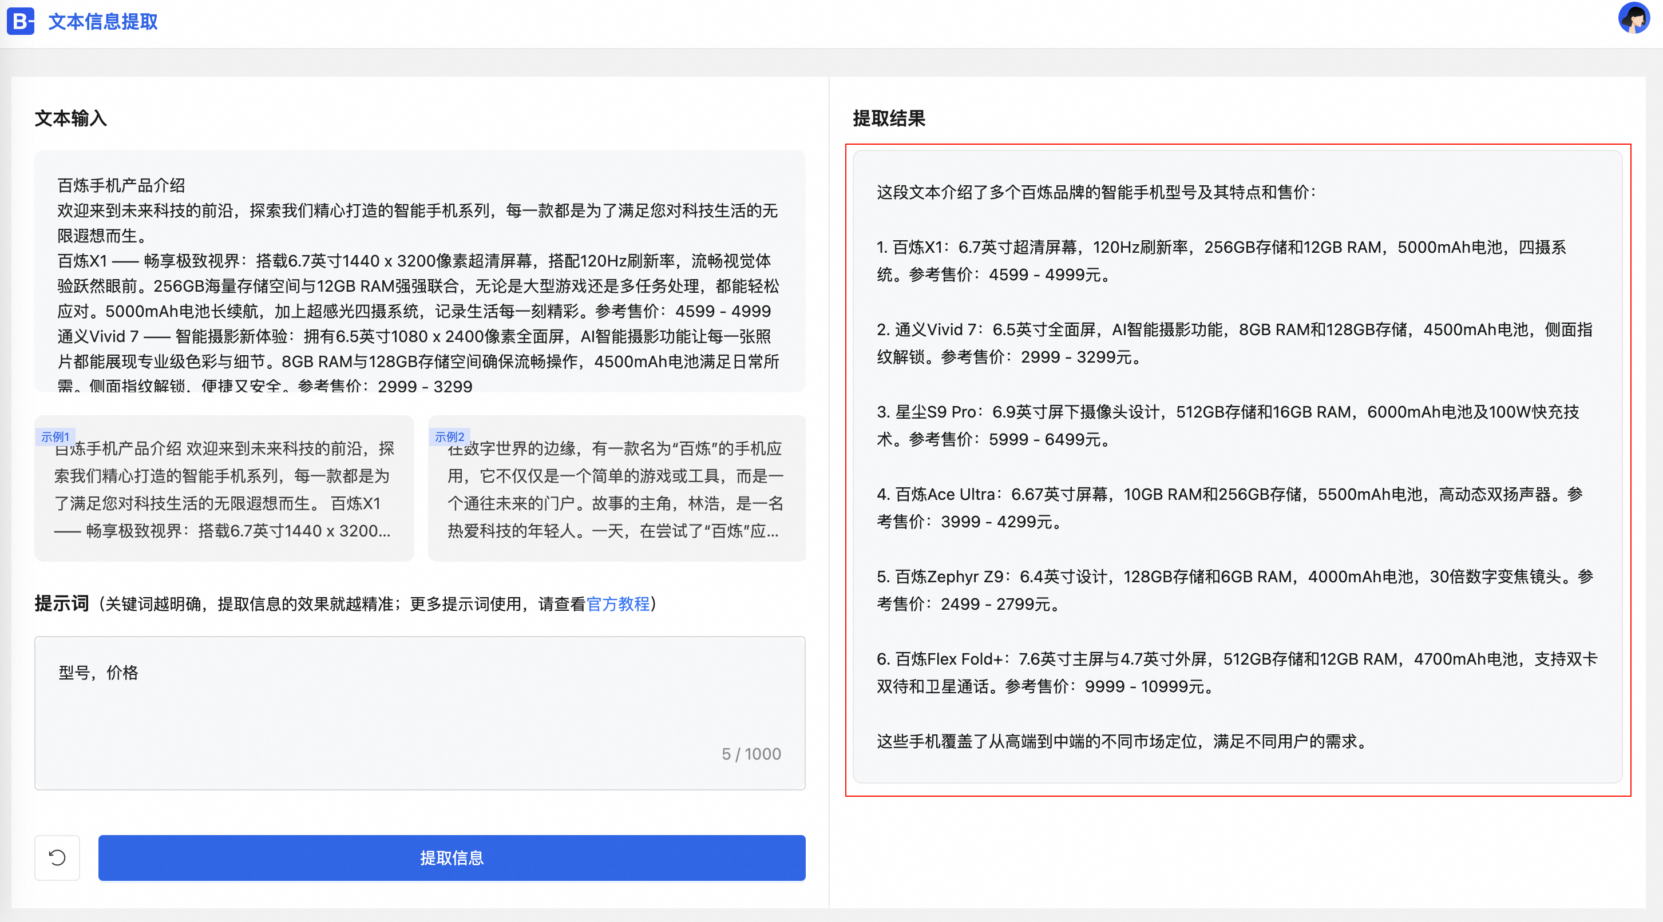Open the user avatar in top-right corner
This screenshot has width=1663, height=922.
point(1633,19)
